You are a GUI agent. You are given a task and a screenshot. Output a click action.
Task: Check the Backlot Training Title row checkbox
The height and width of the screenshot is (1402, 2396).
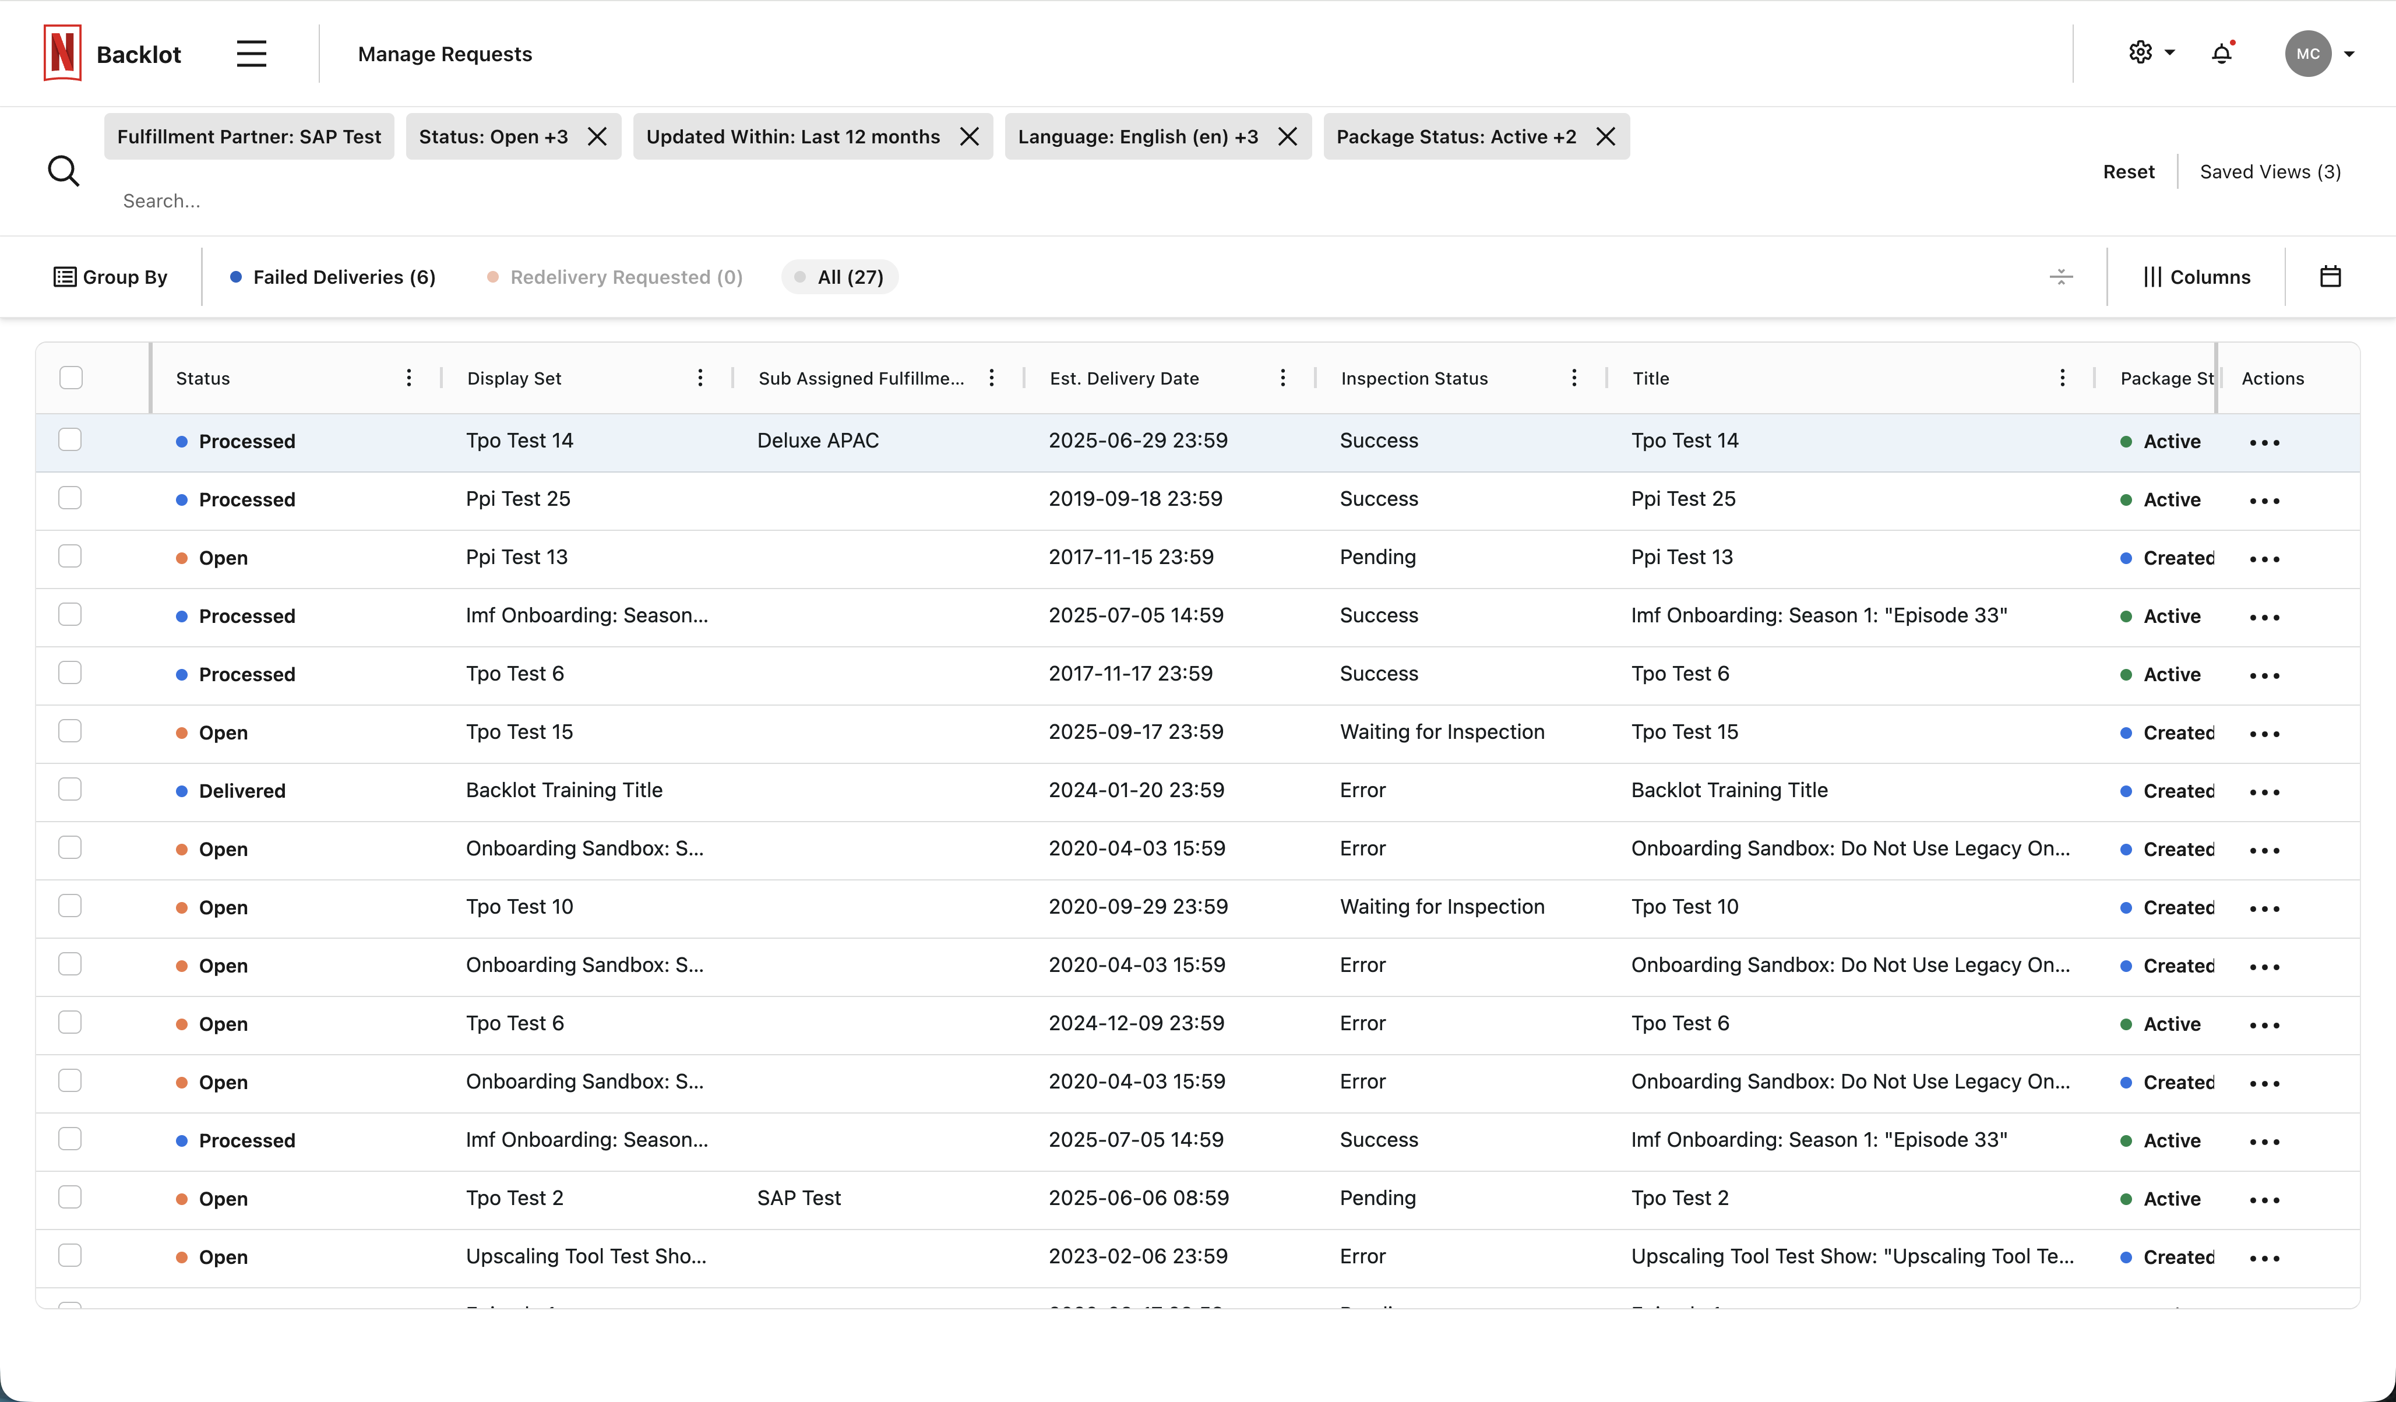(71, 788)
